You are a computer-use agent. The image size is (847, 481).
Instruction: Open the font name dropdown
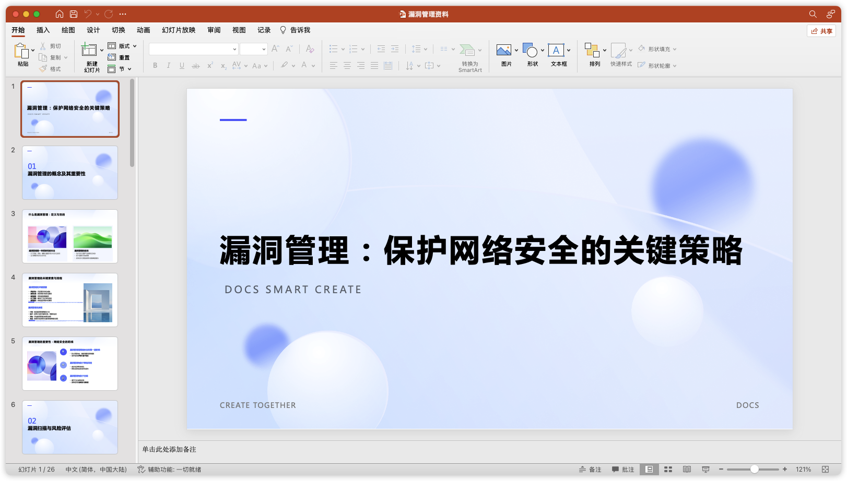pyautogui.click(x=236, y=49)
